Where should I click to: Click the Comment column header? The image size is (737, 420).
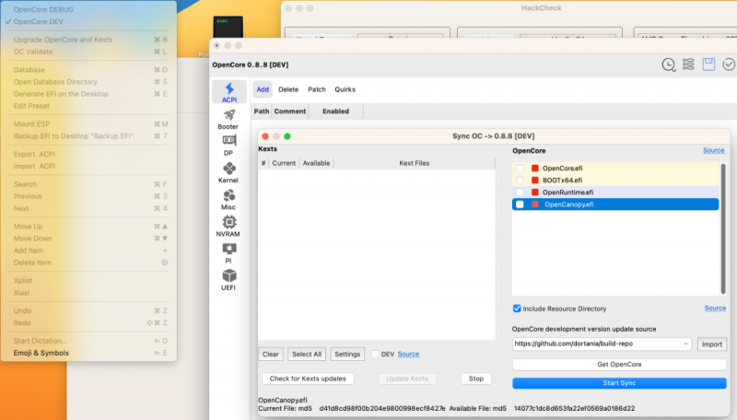(290, 111)
